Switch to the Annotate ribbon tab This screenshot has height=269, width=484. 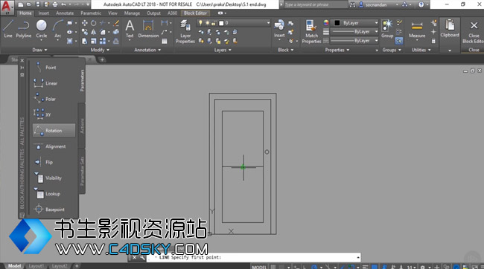click(65, 13)
